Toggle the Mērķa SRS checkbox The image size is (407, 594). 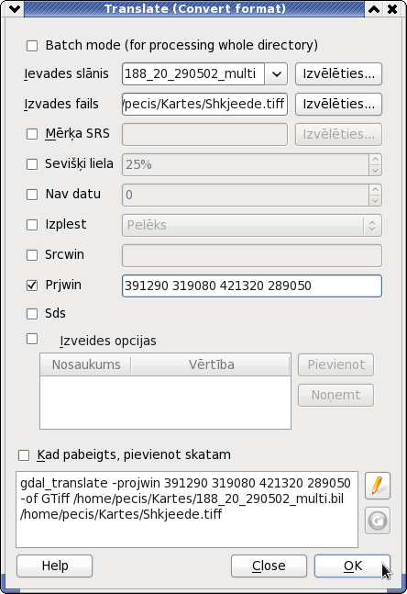32,134
